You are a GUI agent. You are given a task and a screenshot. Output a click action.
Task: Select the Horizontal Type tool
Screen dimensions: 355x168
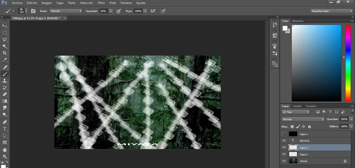[5, 129]
